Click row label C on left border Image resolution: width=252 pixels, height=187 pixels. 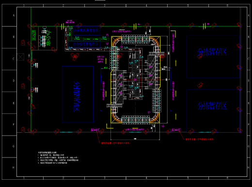(x=14, y=59)
